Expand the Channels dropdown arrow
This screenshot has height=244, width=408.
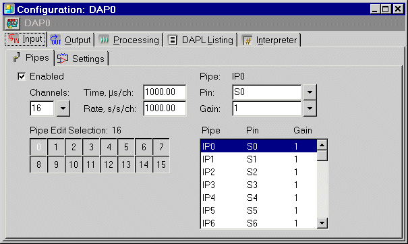(63, 109)
